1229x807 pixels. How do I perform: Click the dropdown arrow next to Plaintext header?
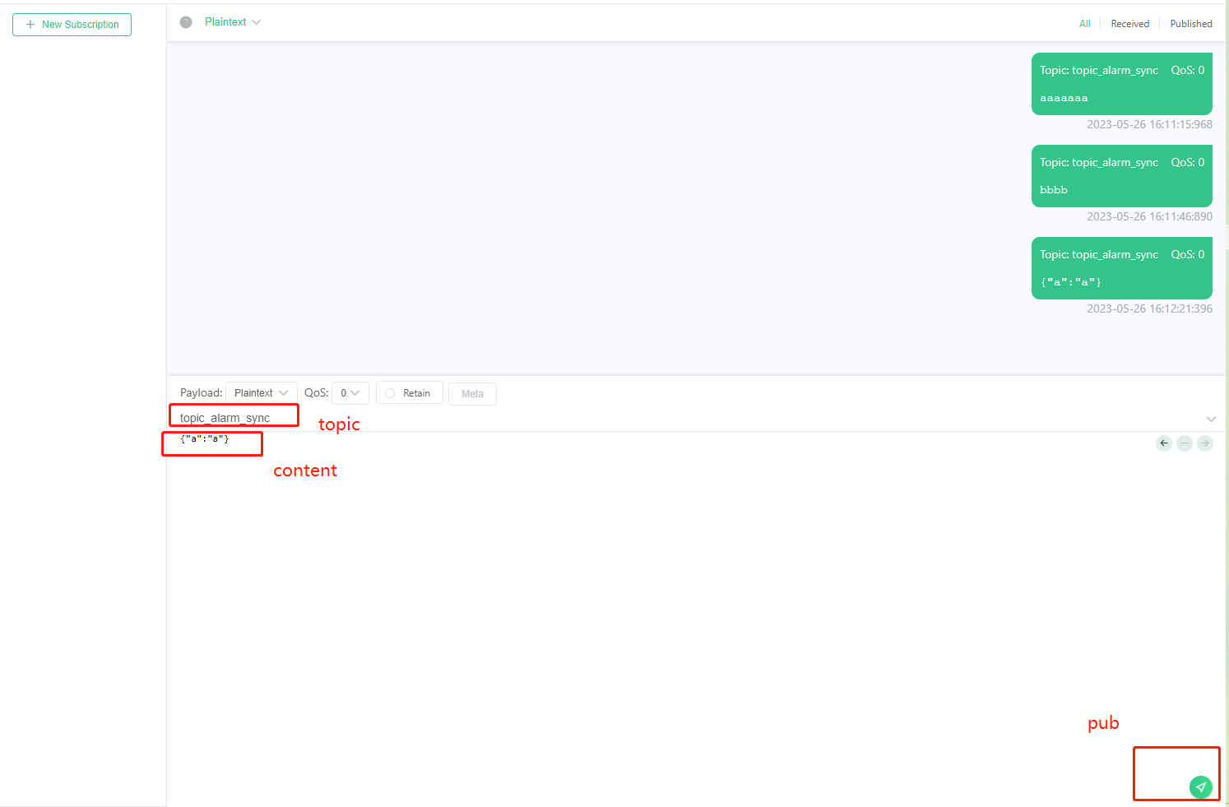(256, 21)
